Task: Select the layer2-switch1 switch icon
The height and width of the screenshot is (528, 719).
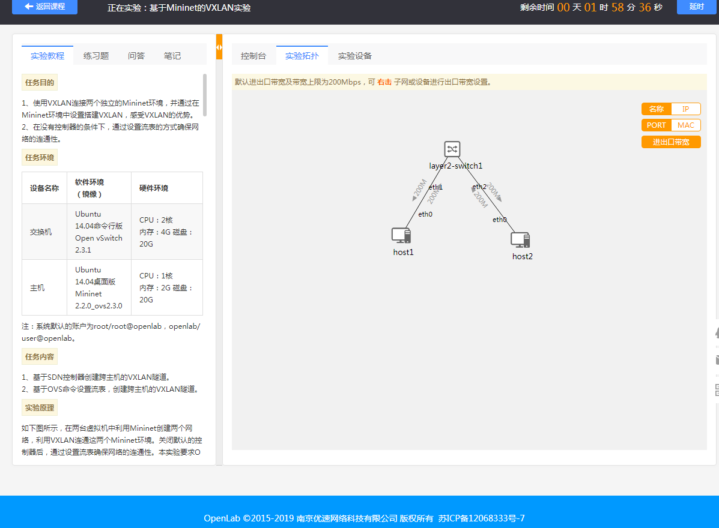Action: coord(452,149)
